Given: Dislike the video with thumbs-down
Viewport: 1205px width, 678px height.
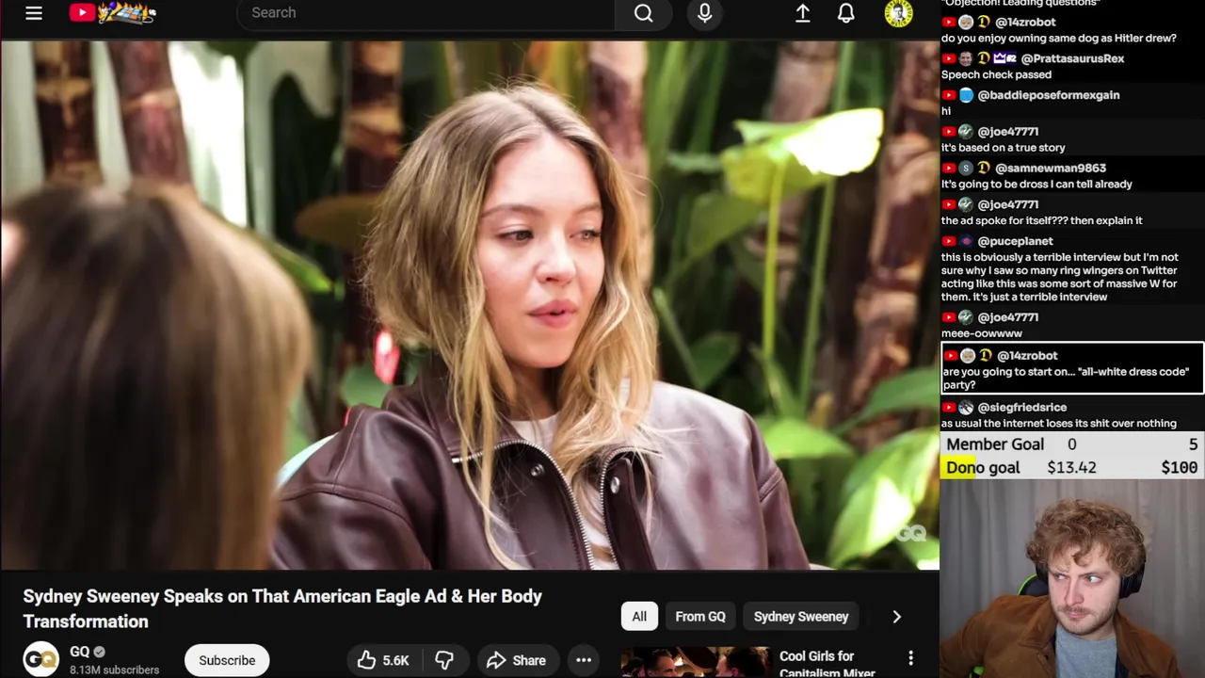Looking at the screenshot, I should point(444,660).
